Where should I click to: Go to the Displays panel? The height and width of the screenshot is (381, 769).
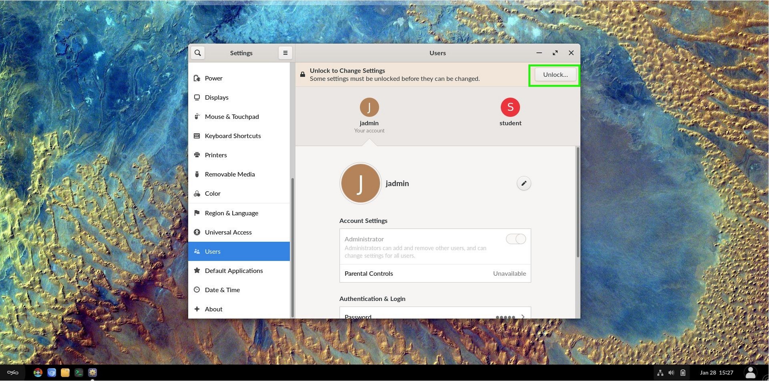(x=239, y=97)
